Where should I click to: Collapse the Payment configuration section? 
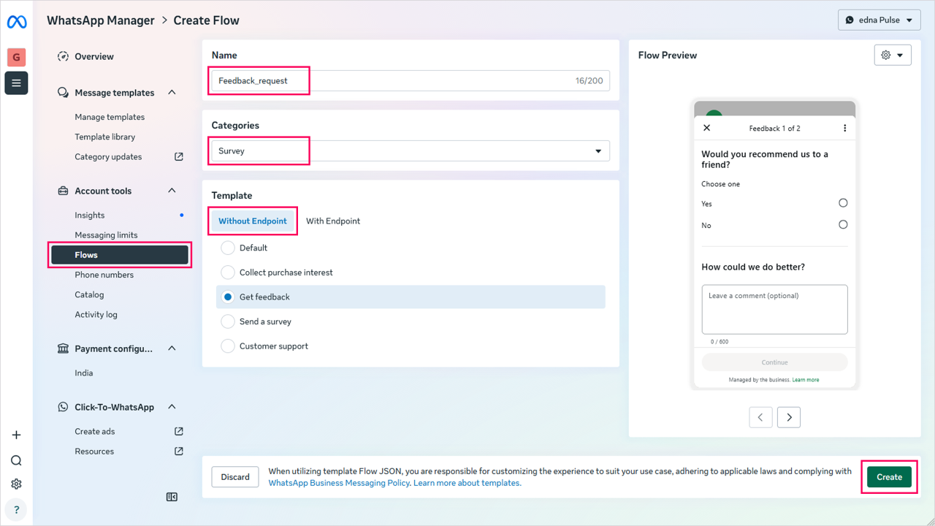172,348
